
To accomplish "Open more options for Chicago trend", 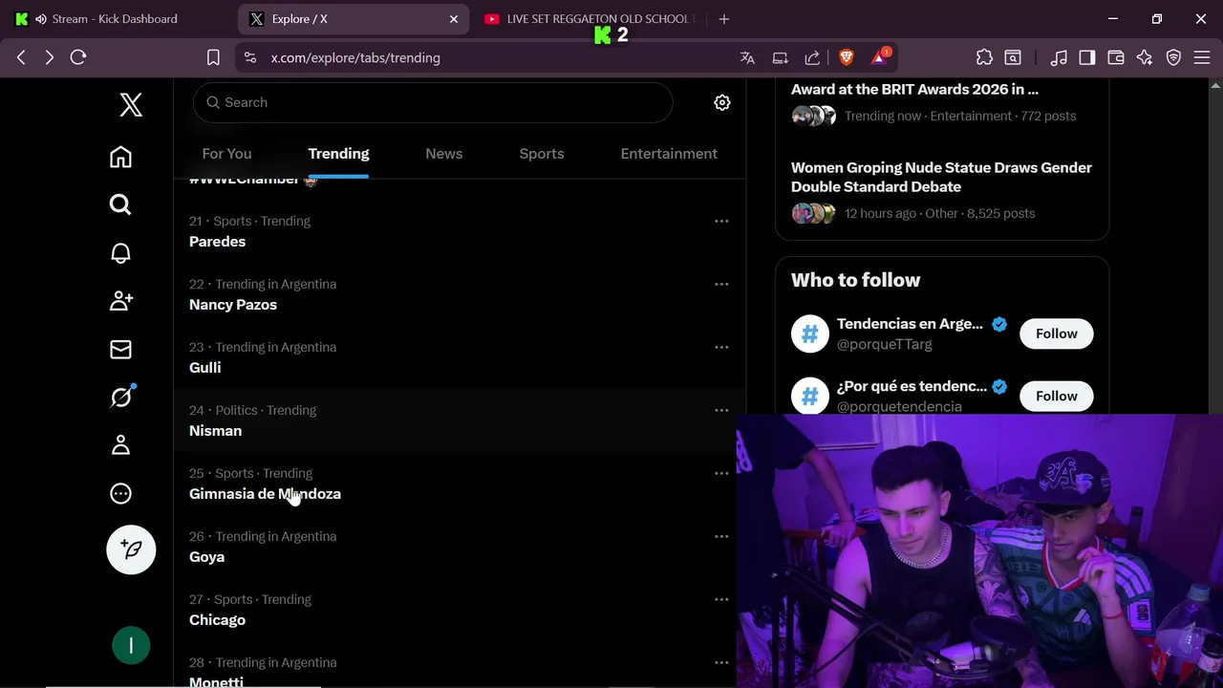I will pyautogui.click(x=721, y=599).
